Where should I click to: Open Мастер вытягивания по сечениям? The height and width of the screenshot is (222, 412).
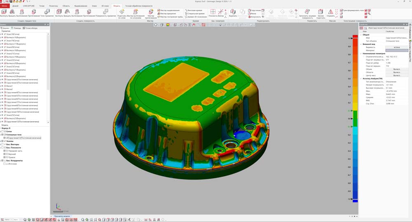(x=136, y=14)
